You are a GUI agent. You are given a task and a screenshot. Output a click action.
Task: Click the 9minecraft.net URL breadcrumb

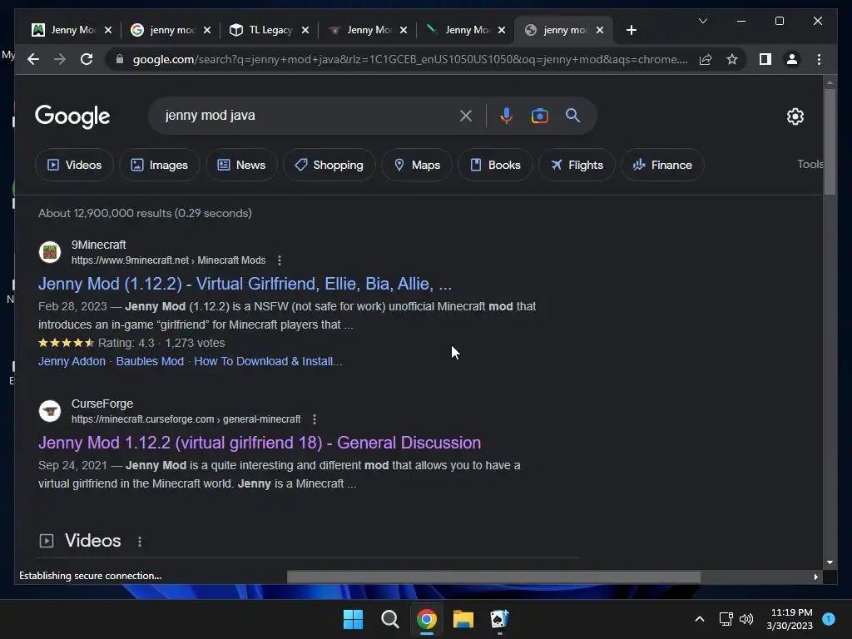(168, 260)
